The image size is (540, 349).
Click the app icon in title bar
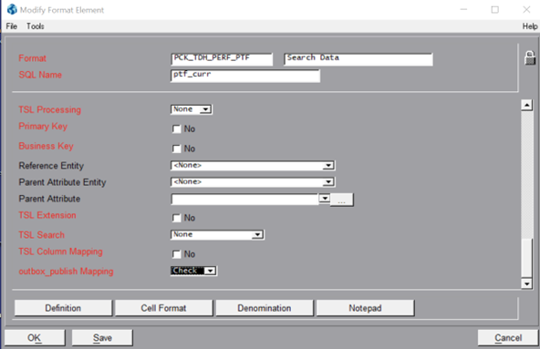(x=12, y=9)
